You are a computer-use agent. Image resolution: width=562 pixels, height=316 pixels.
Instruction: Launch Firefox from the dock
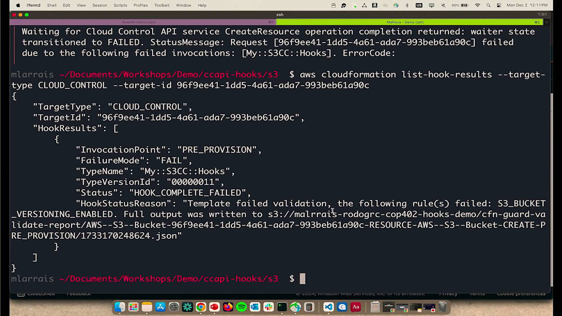[228, 307]
